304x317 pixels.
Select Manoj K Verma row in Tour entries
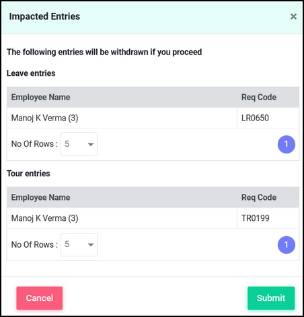click(x=153, y=218)
